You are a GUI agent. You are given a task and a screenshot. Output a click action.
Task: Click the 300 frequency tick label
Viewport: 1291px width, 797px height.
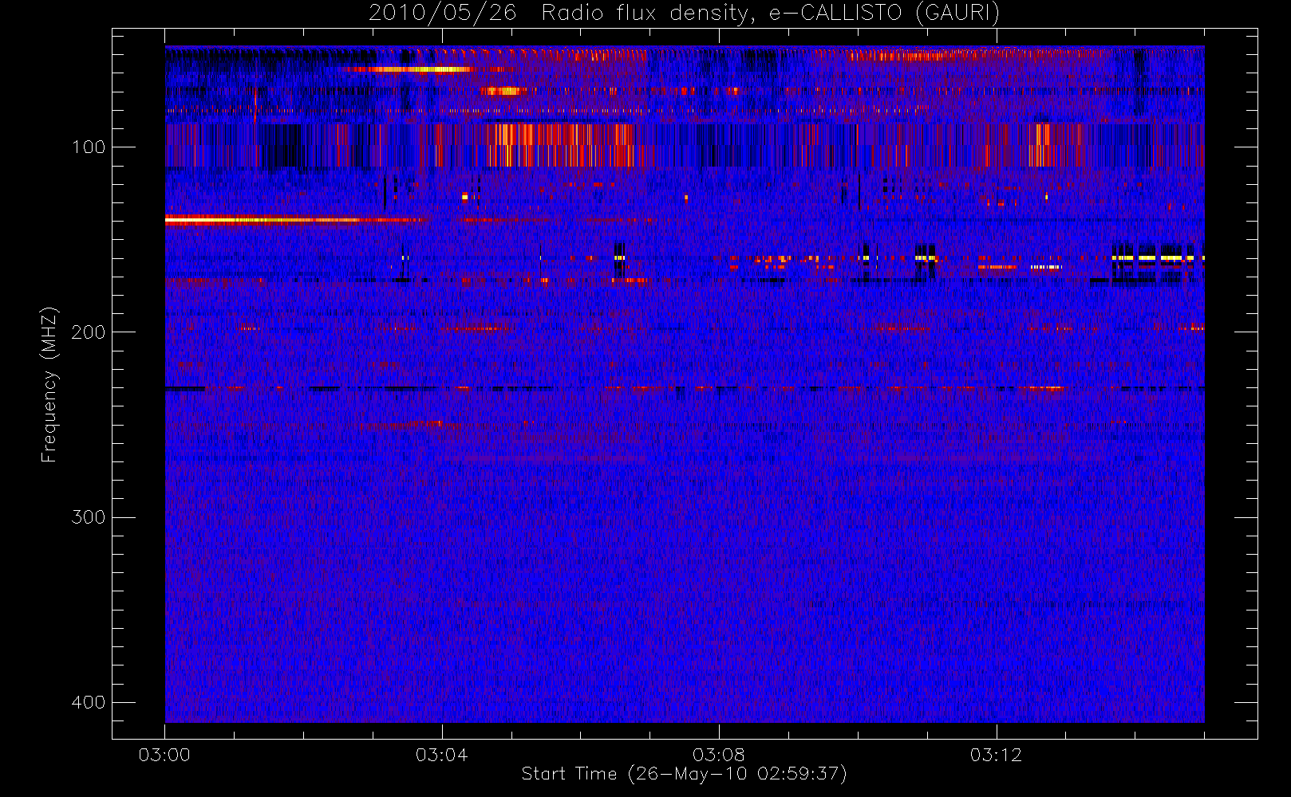click(x=88, y=517)
